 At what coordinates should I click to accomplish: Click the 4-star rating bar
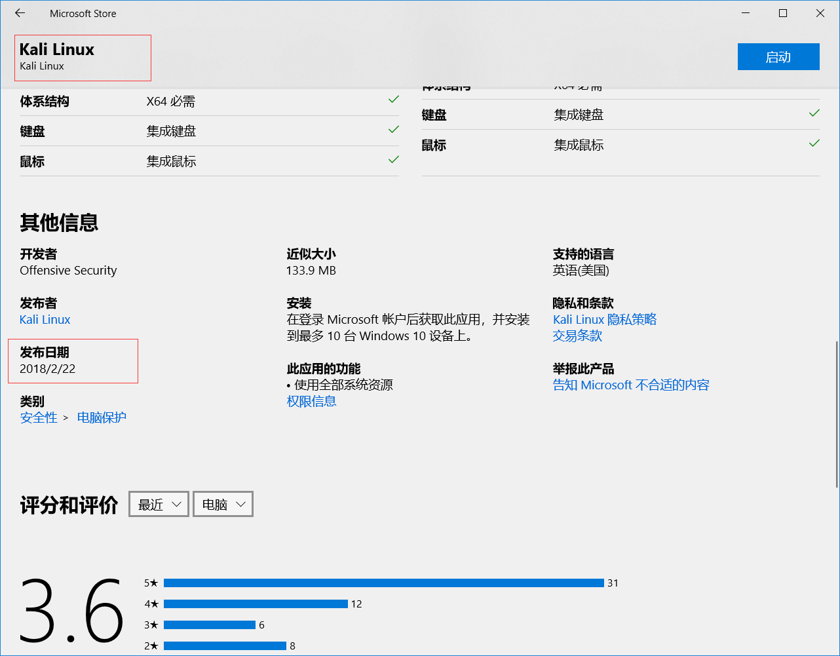pyautogui.click(x=256, y=604)
